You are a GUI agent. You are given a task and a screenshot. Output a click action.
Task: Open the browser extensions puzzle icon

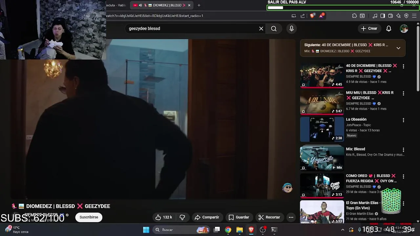[x=354, y=16]
